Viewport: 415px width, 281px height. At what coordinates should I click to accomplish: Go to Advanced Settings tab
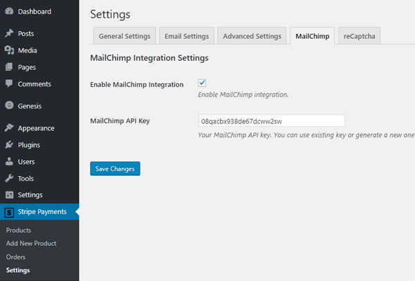[252, 36]
